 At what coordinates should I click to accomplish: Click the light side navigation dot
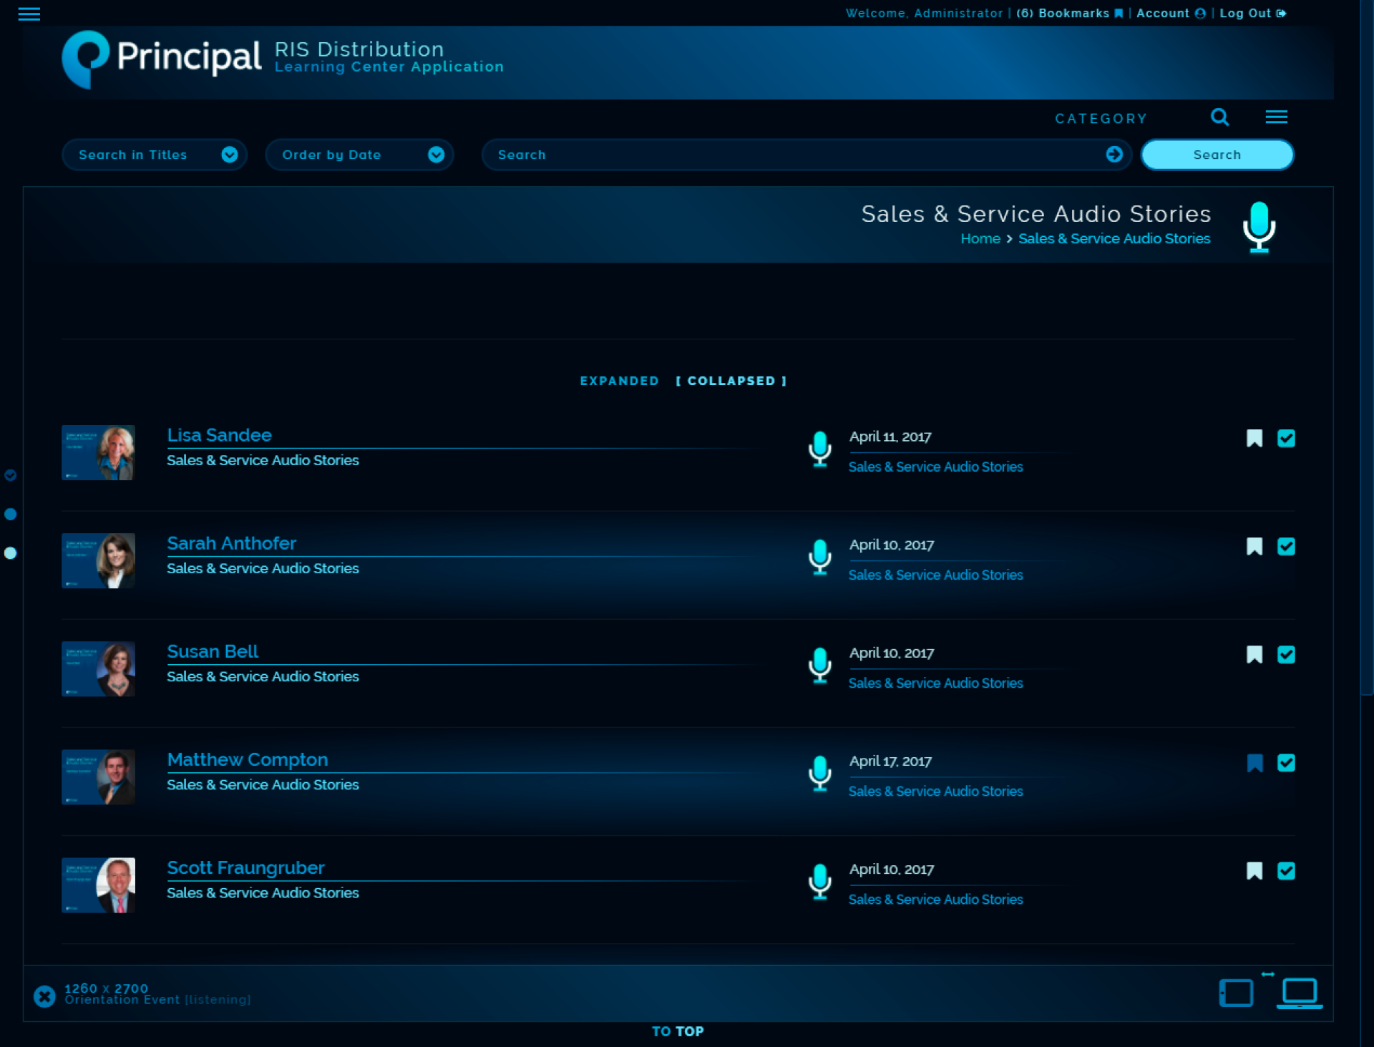pyautogui.click(x=10, y=552)
